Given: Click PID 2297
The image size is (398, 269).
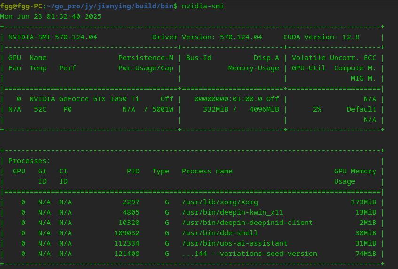Looking at the screenshot, I should [x=131, y=202].
